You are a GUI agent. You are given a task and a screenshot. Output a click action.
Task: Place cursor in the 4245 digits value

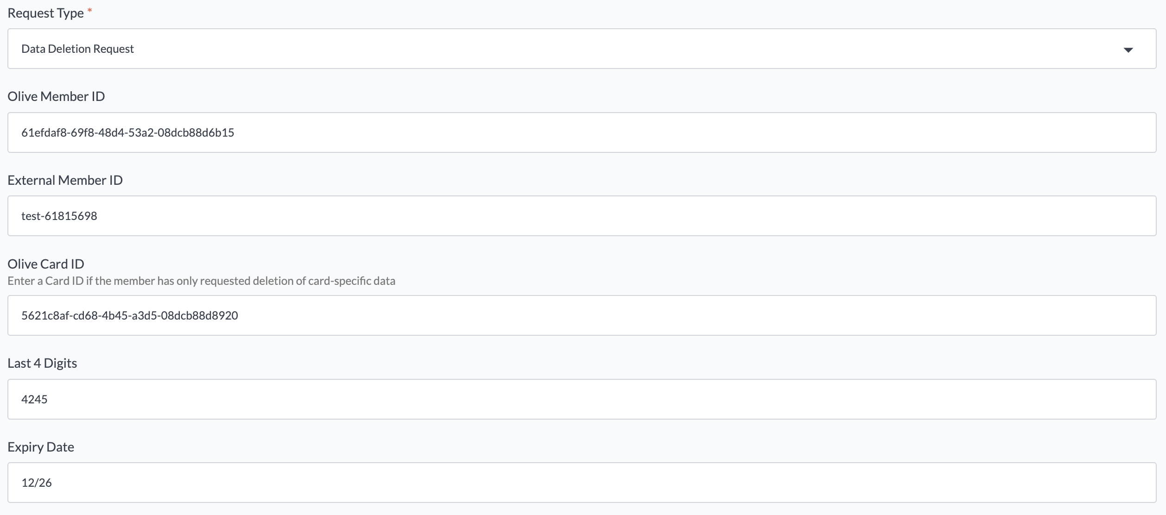(34, 400)
